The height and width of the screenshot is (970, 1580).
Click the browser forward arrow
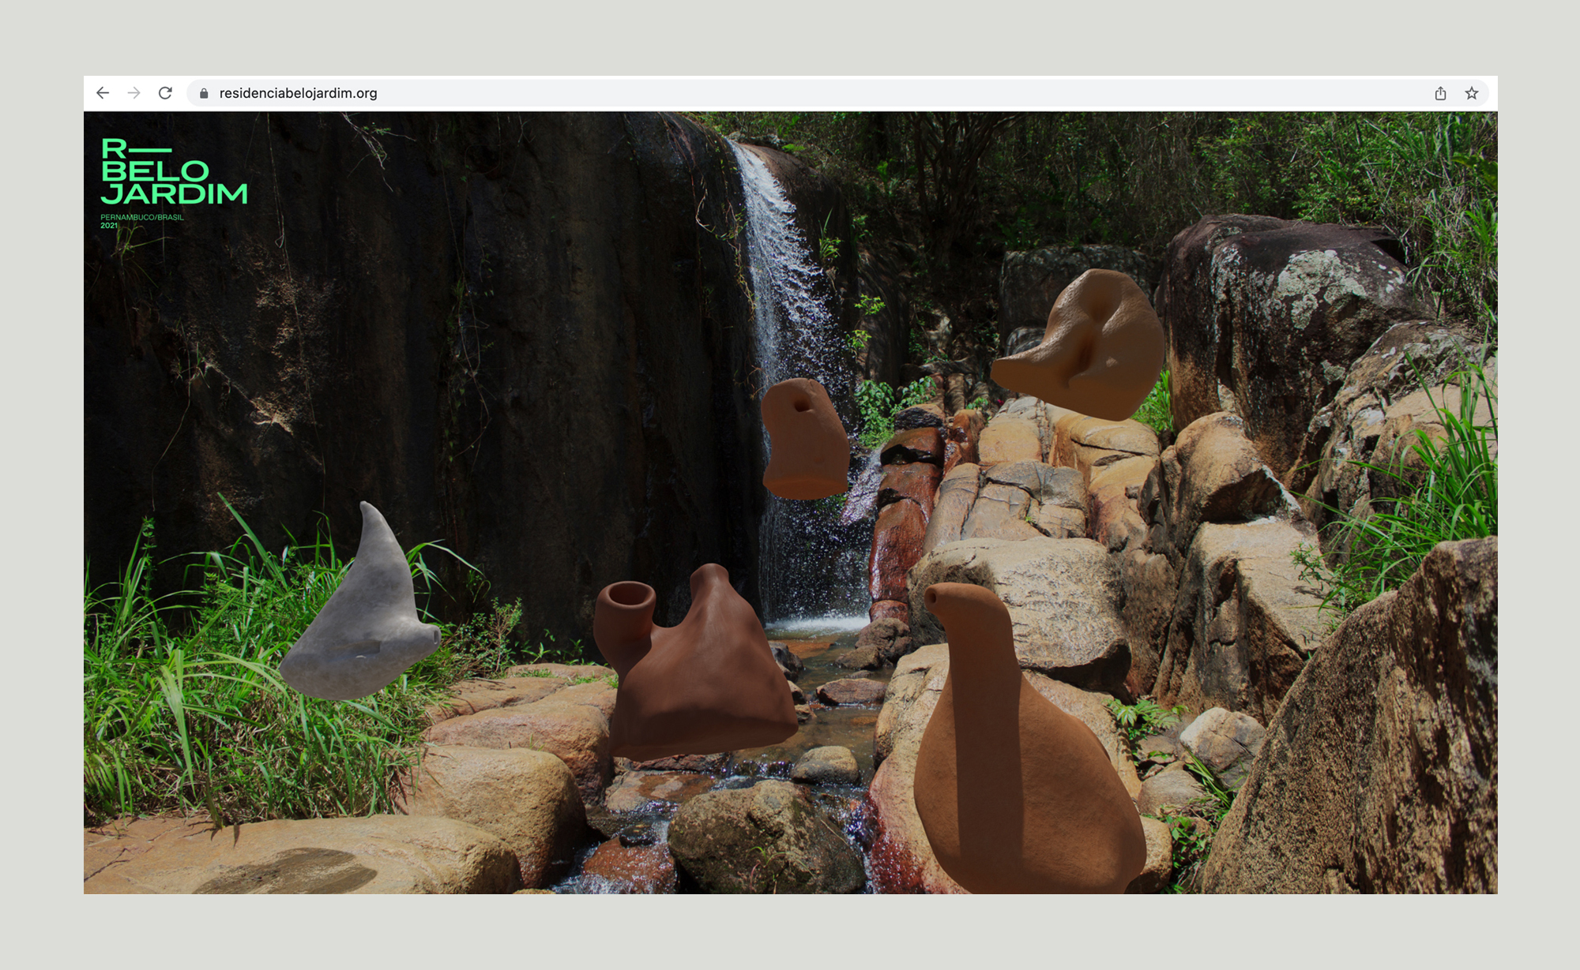click(134, 93)
